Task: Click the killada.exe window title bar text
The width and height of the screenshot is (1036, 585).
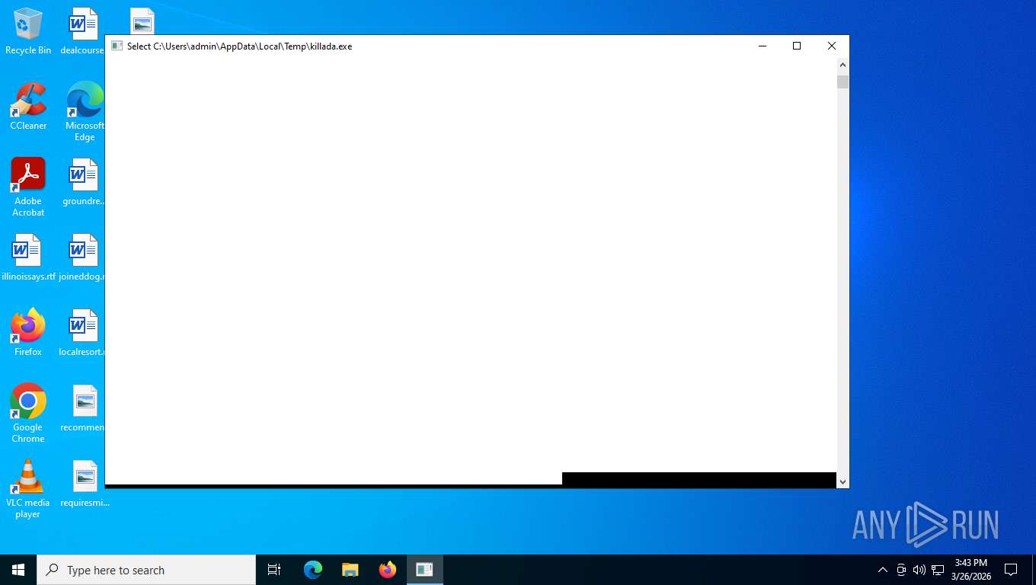Action: (x=239, y=46)
